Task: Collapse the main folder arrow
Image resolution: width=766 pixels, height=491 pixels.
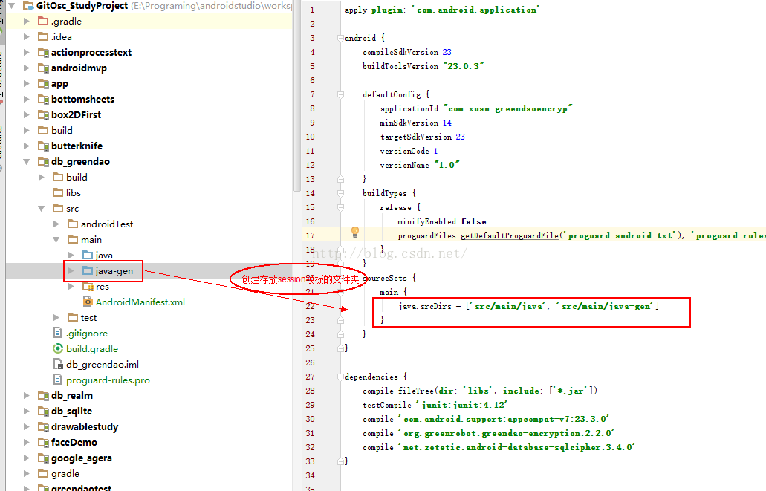Action: pyautogui.click(x=56, y=240)
